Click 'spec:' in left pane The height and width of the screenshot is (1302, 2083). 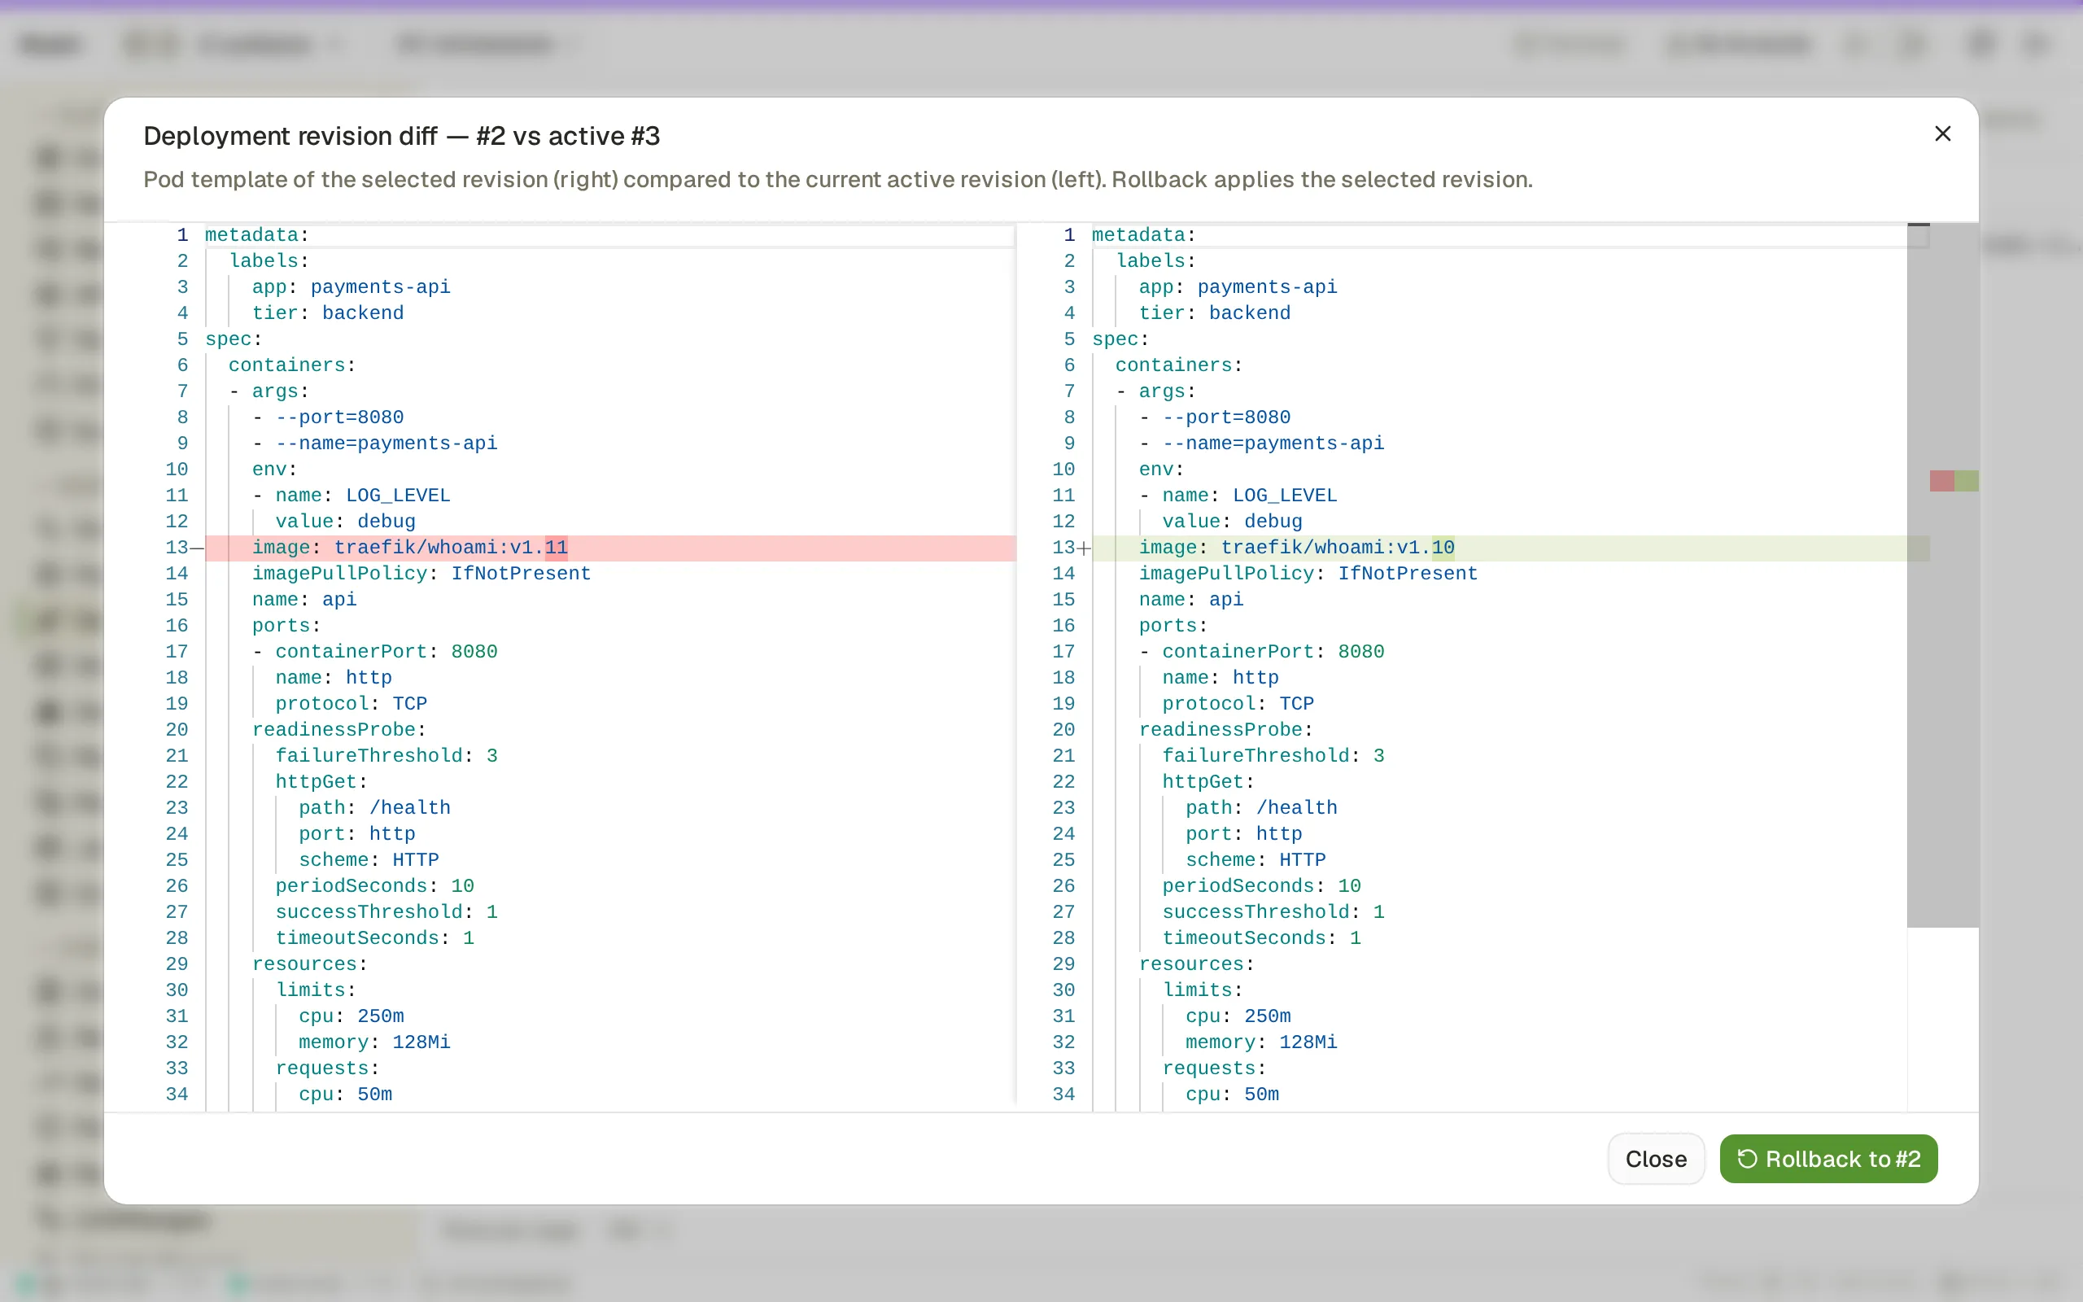tap(234, 339)
